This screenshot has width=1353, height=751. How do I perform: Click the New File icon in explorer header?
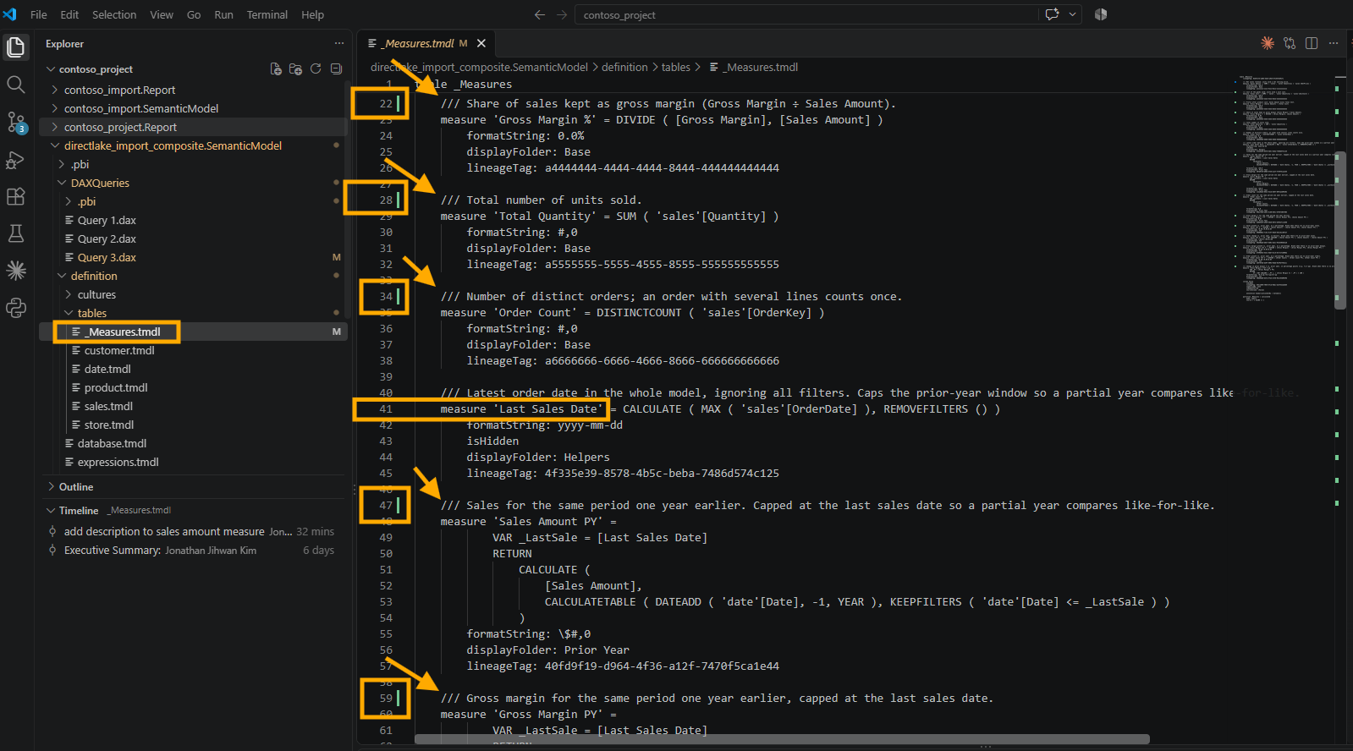pyautogui.click(x=276, y=69)
